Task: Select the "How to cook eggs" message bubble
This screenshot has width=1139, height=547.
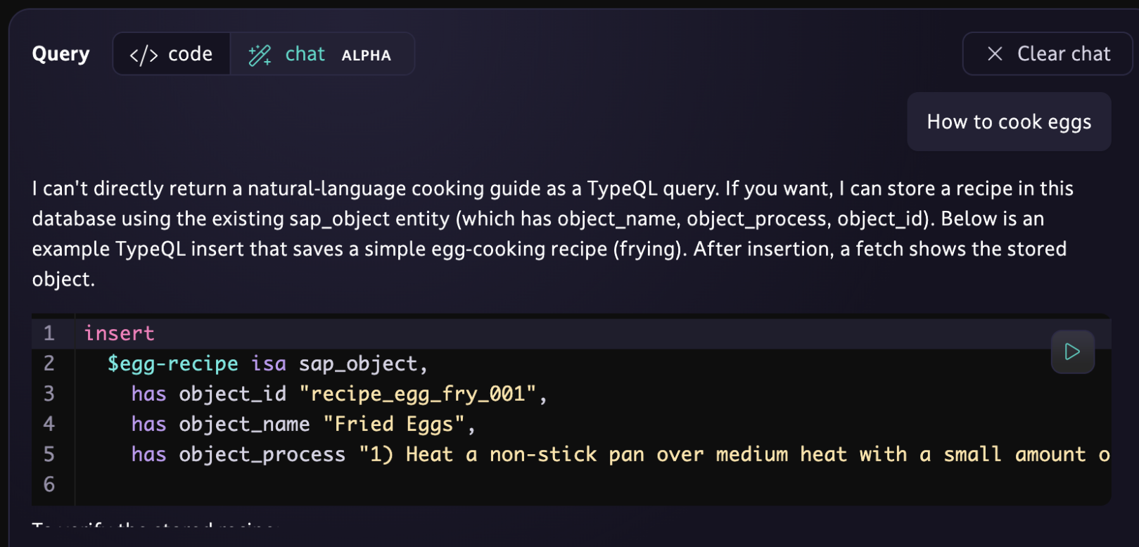Action: [x=1009, y=122]
